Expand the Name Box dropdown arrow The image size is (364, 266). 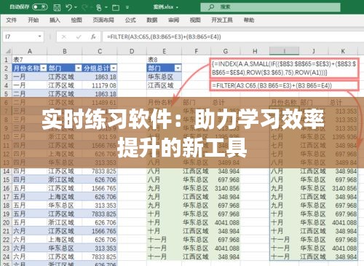(x=39, y=37)
